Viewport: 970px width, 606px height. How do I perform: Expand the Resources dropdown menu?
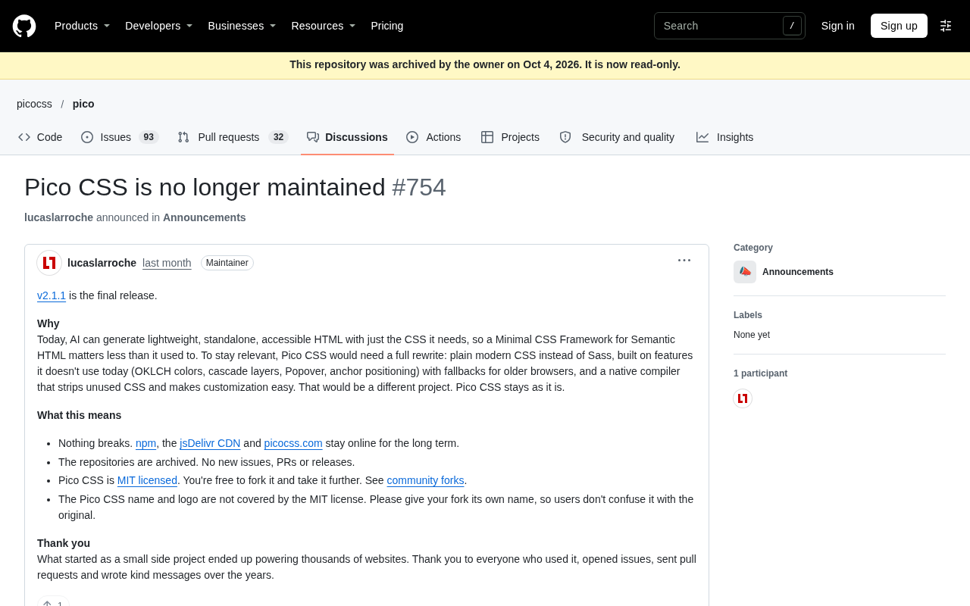324,26
